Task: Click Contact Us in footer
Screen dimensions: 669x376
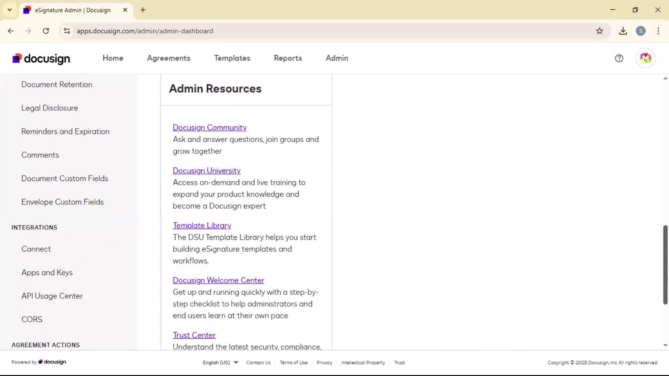Action: click(259, 362)
